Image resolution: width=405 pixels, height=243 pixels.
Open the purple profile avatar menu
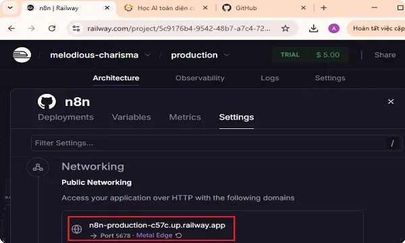click(x=333, y=28)
